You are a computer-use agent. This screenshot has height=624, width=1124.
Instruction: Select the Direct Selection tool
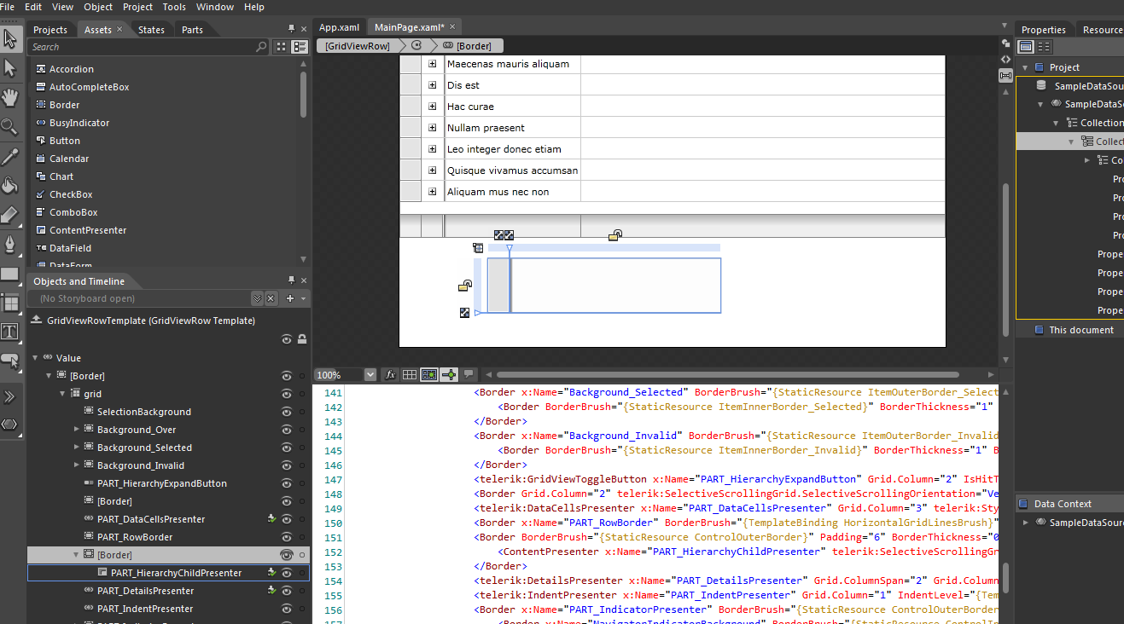point(10,68)
